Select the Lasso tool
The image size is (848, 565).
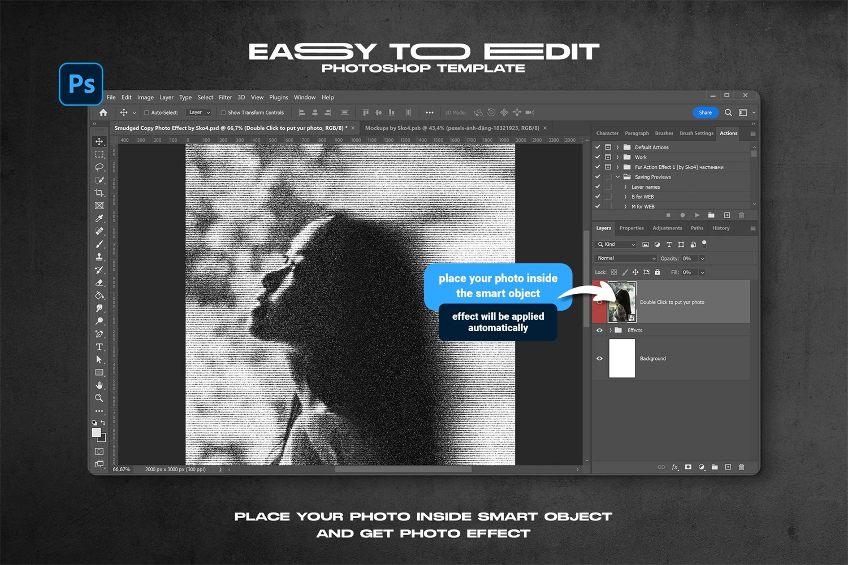pos(99,167)
